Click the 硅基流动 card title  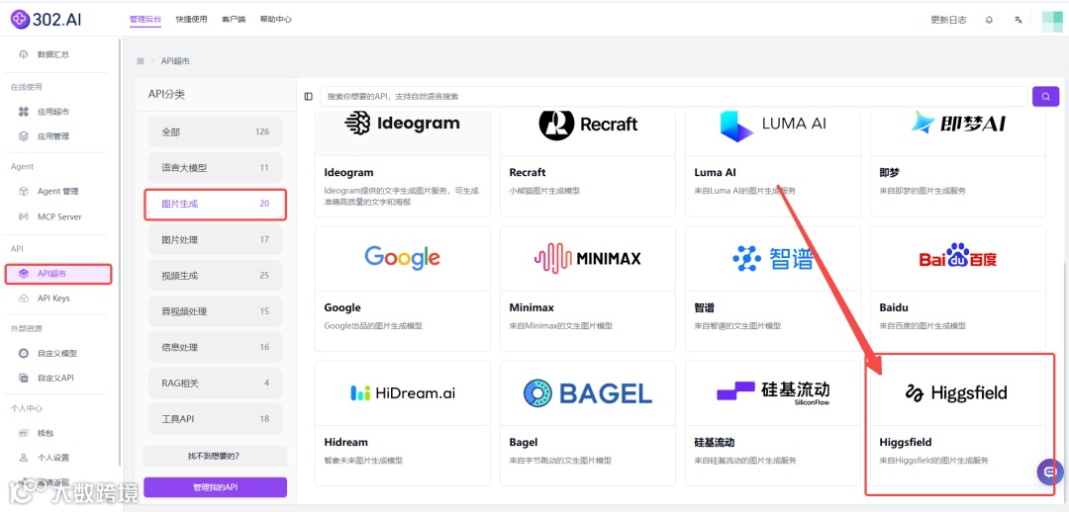715,443
